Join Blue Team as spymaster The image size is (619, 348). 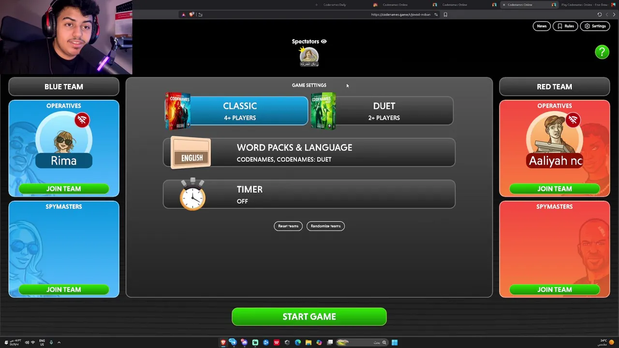(x=64, y=290)
